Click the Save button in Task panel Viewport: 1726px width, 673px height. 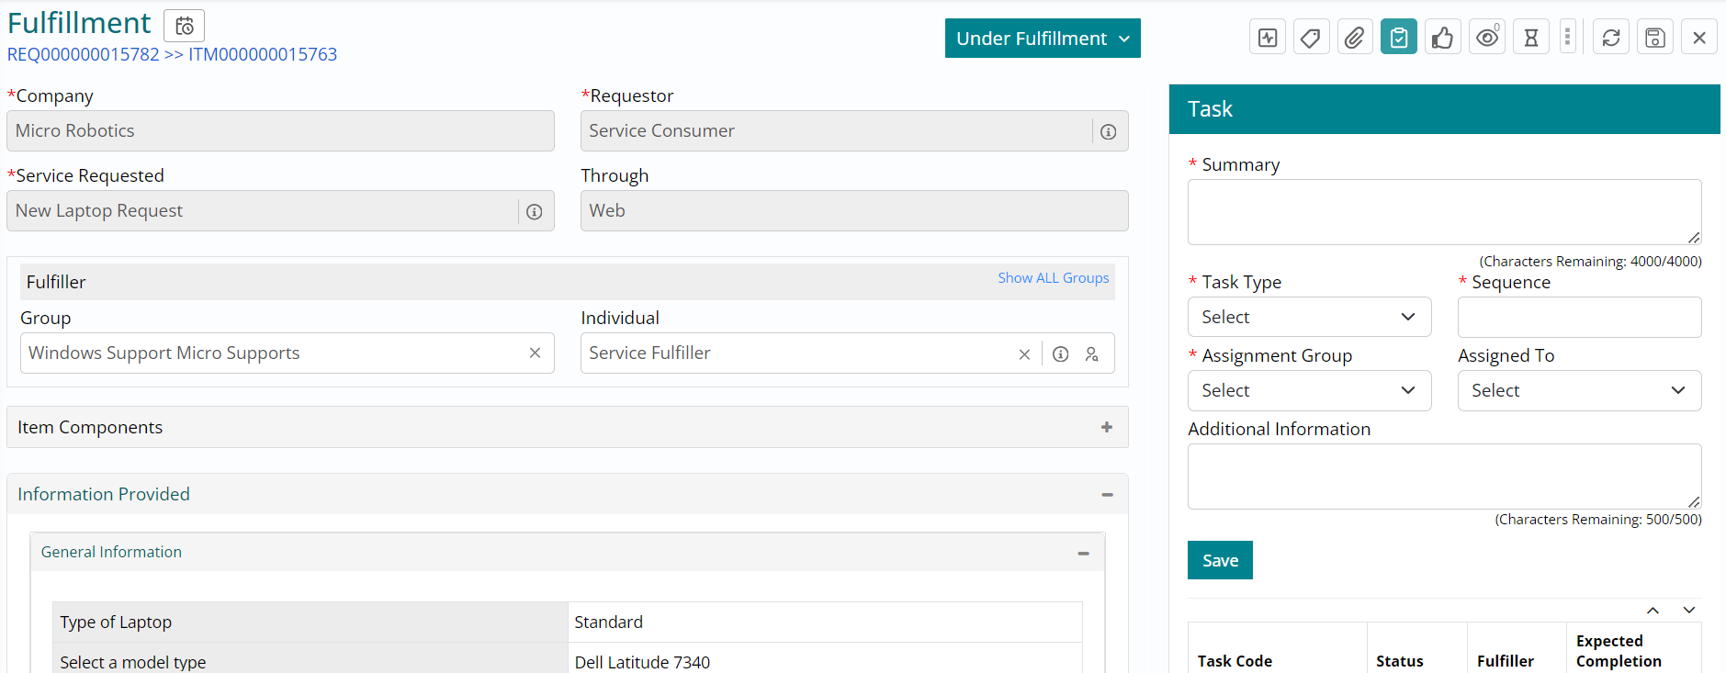1219,560
